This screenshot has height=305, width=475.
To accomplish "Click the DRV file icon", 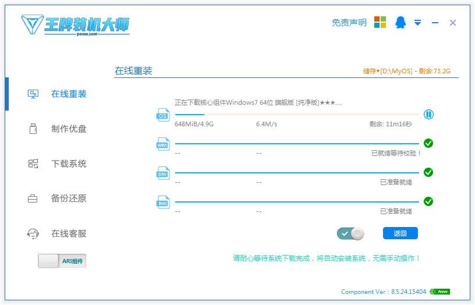I will coord(163,173).
